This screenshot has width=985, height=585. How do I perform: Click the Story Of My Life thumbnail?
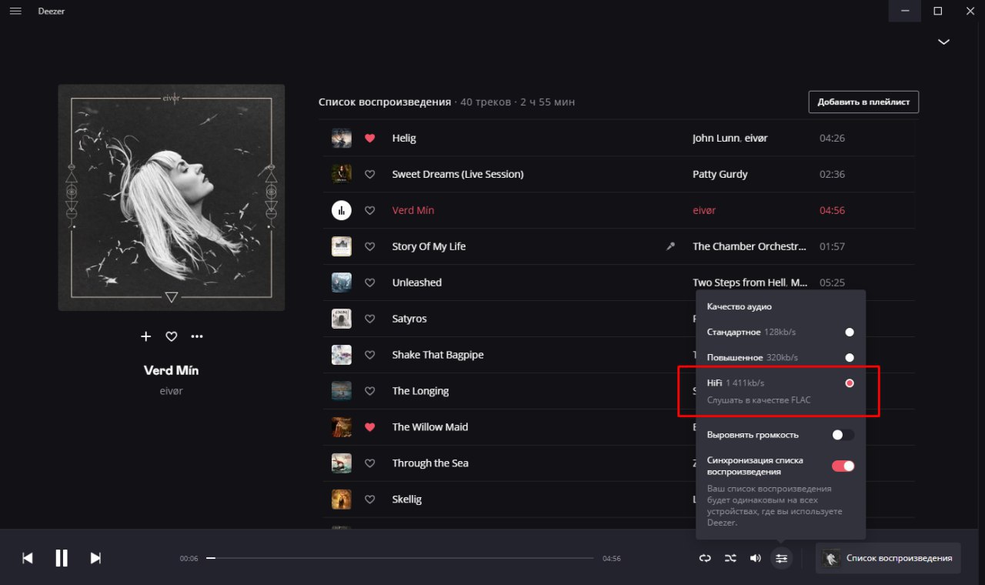pos(342,246)
